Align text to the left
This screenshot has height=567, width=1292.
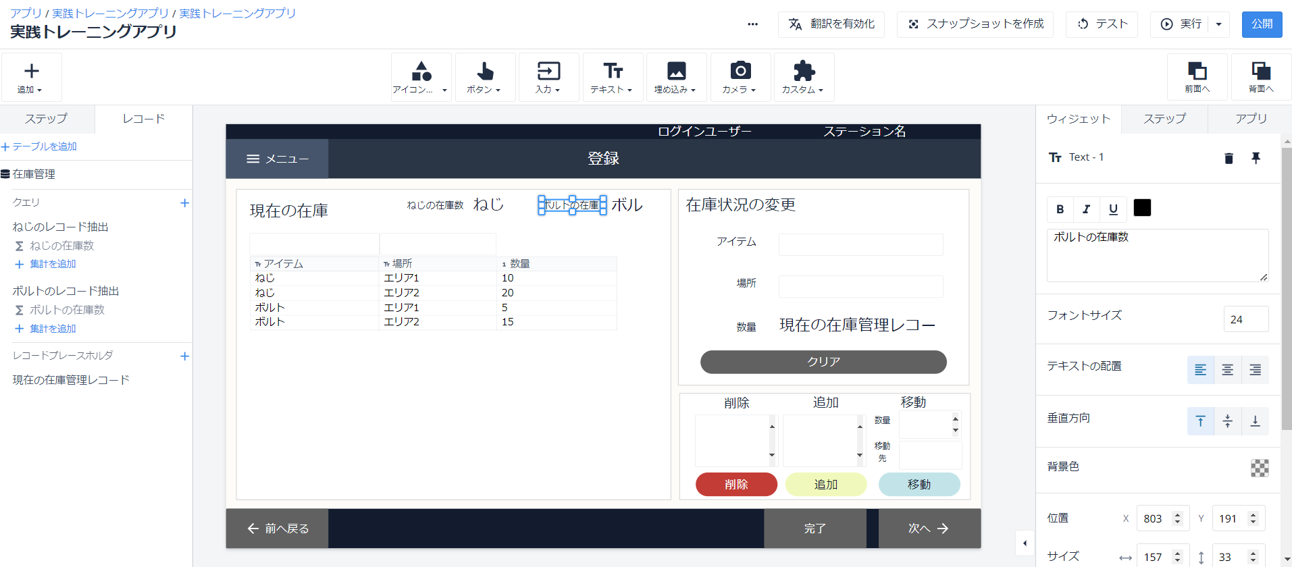1201,370
